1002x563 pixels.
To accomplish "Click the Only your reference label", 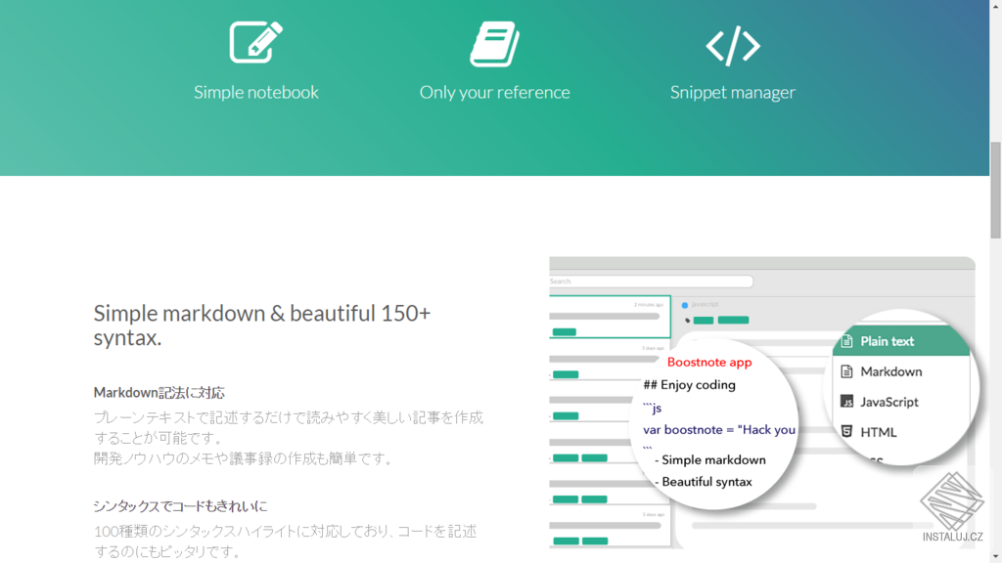I will pyautogui.click(x=494, y=92).
